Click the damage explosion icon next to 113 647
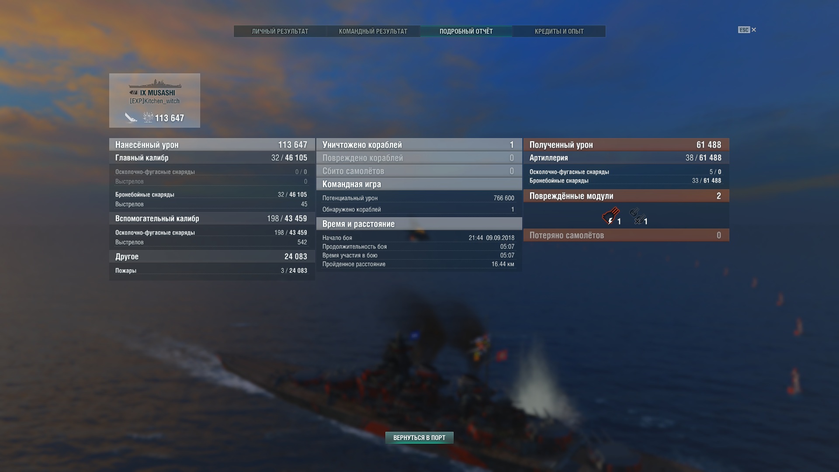 (x=148, y=117)
